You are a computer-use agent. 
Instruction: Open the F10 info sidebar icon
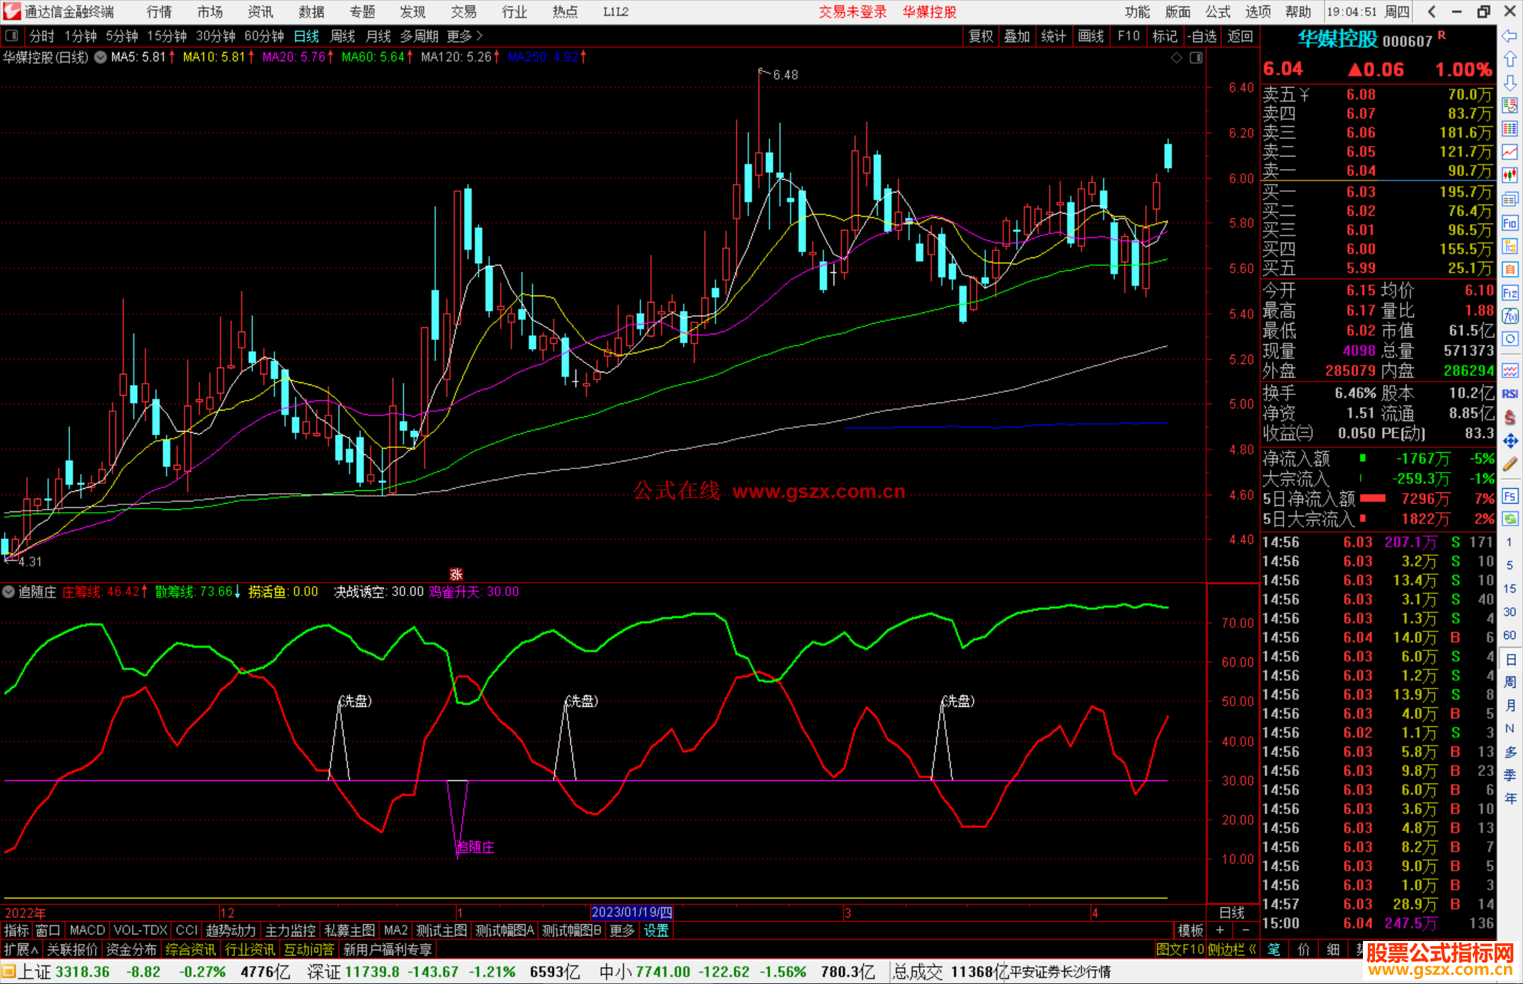(1510, 224)
